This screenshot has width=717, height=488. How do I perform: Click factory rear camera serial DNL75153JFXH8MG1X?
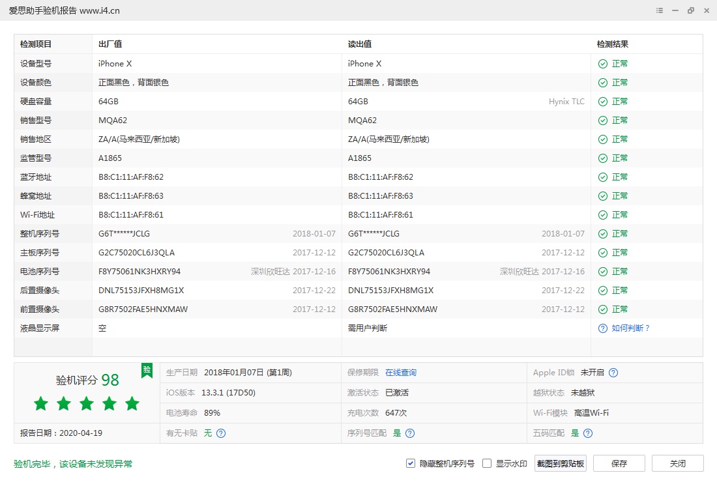tap(141, 291)
